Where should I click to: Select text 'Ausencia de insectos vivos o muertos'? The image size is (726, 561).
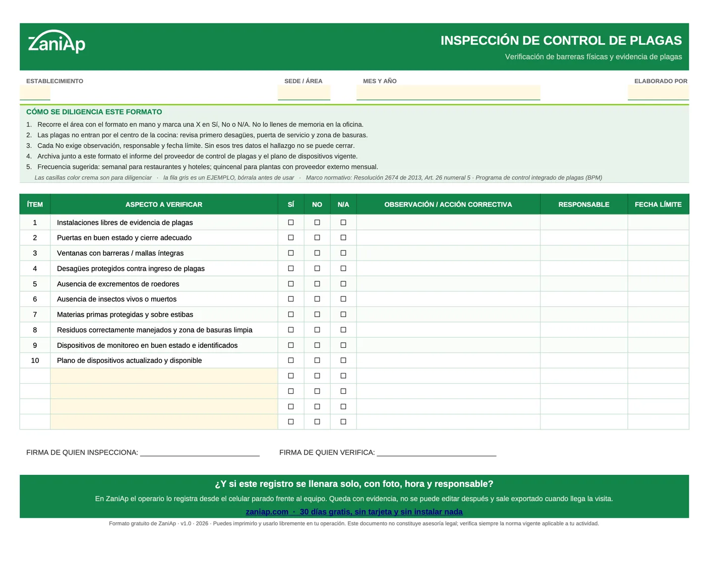point(116,299)
